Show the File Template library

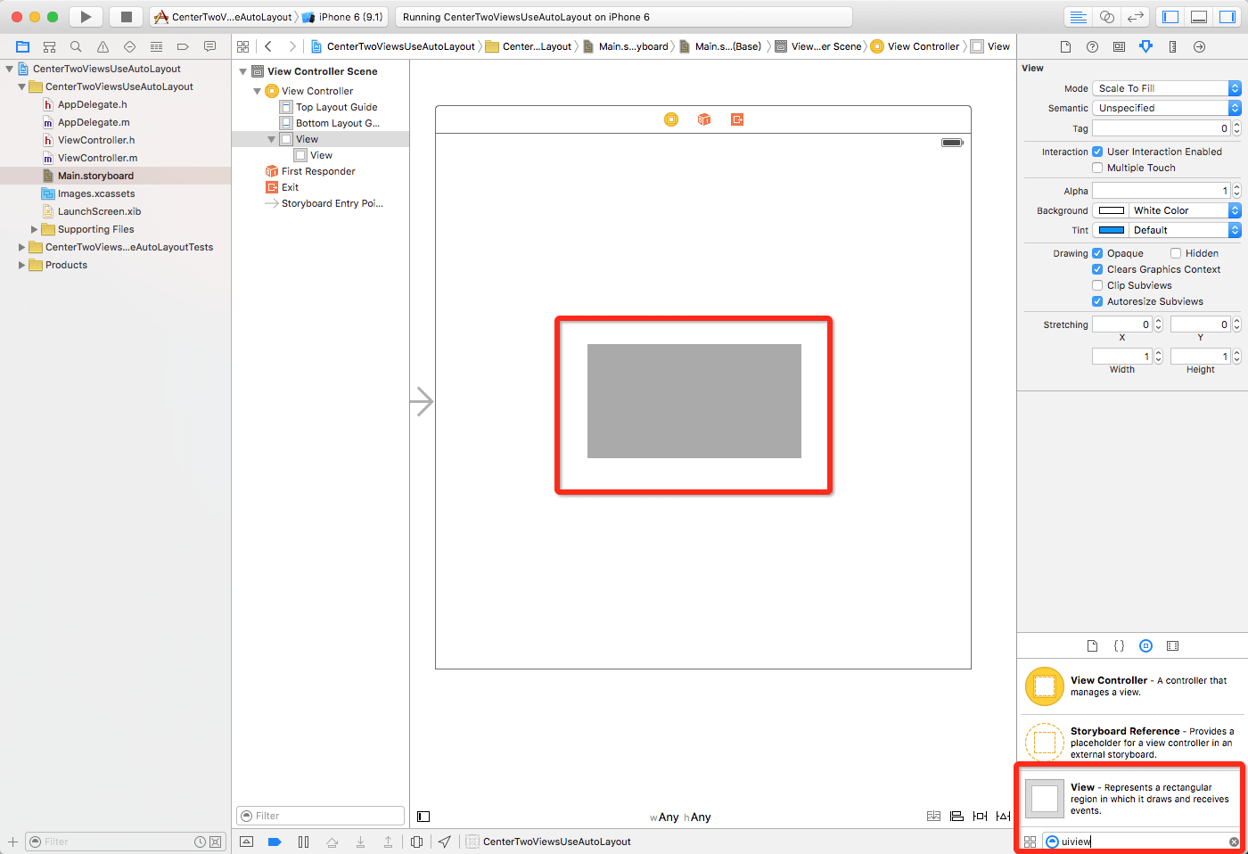[x=1092, y=646]
